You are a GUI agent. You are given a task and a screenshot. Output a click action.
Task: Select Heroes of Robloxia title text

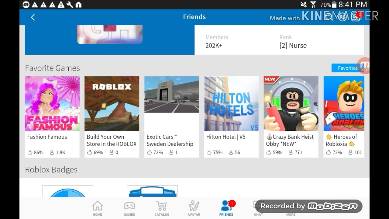342,140
